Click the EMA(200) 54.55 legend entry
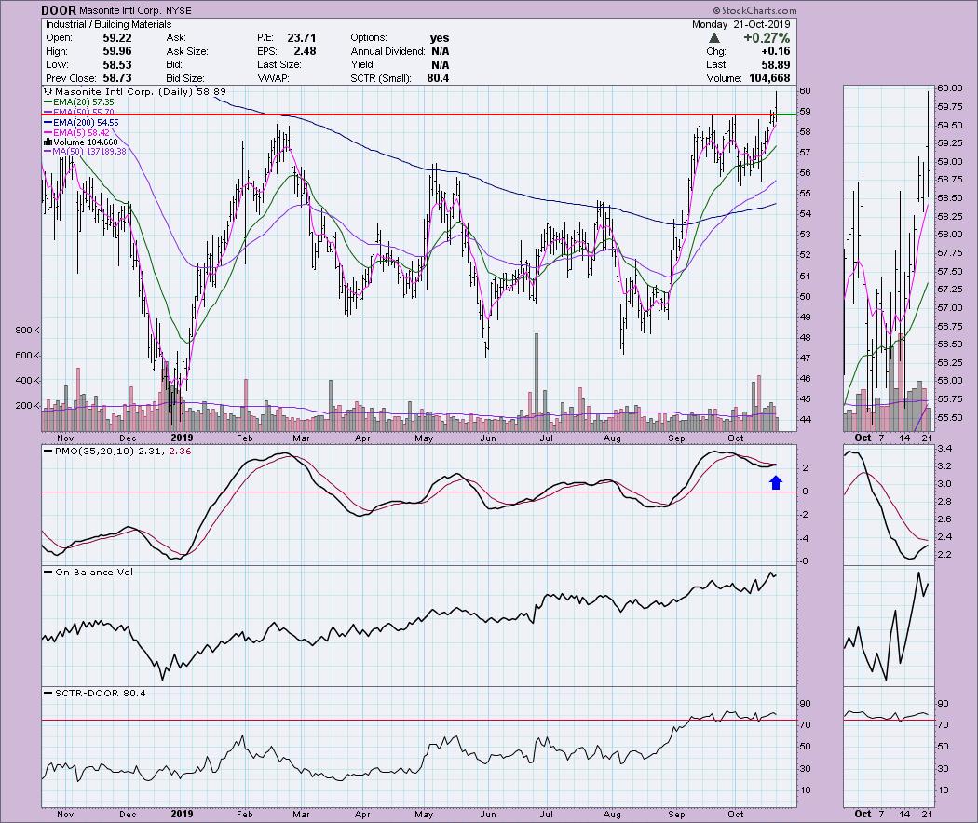978x823 pixels. coord(81,122)
